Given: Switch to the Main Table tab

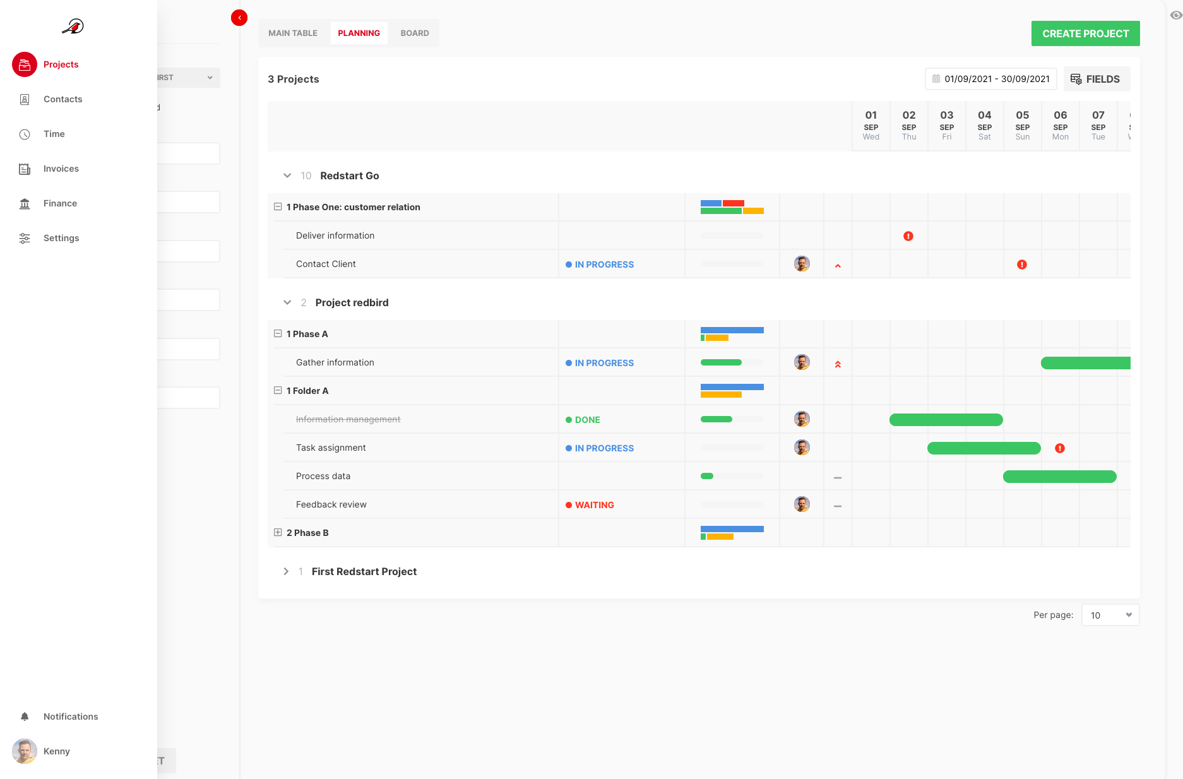Looking at the screenshot, I should (293, 33).
